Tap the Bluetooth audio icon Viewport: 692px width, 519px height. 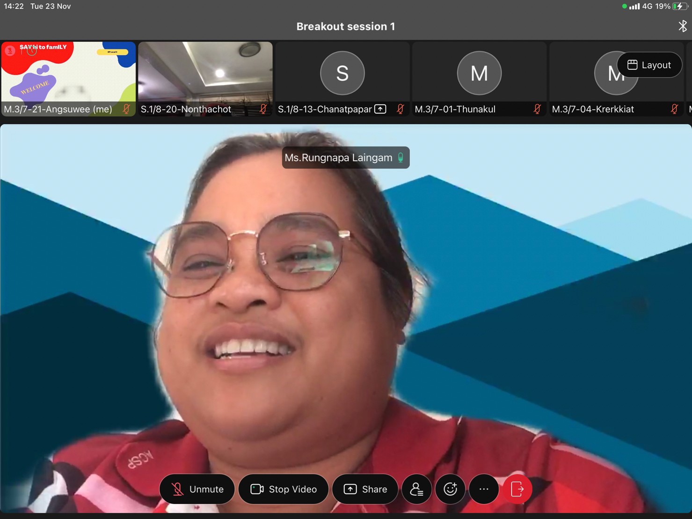click(683, 26)
